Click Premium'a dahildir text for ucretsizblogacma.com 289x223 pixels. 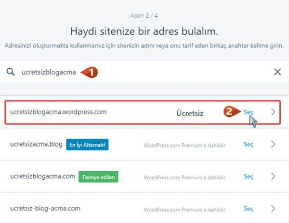(x=184, y=178)
